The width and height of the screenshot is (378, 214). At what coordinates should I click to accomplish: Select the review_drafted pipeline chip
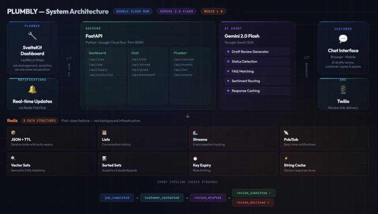[x=208, y=198]
